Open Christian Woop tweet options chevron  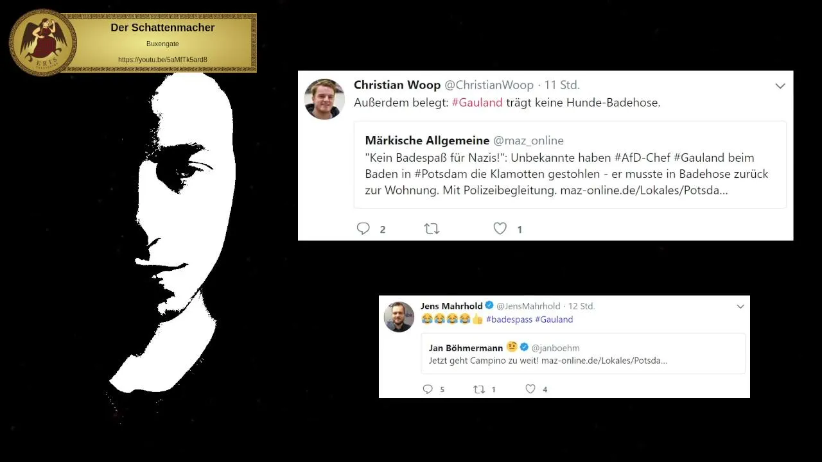780,86
